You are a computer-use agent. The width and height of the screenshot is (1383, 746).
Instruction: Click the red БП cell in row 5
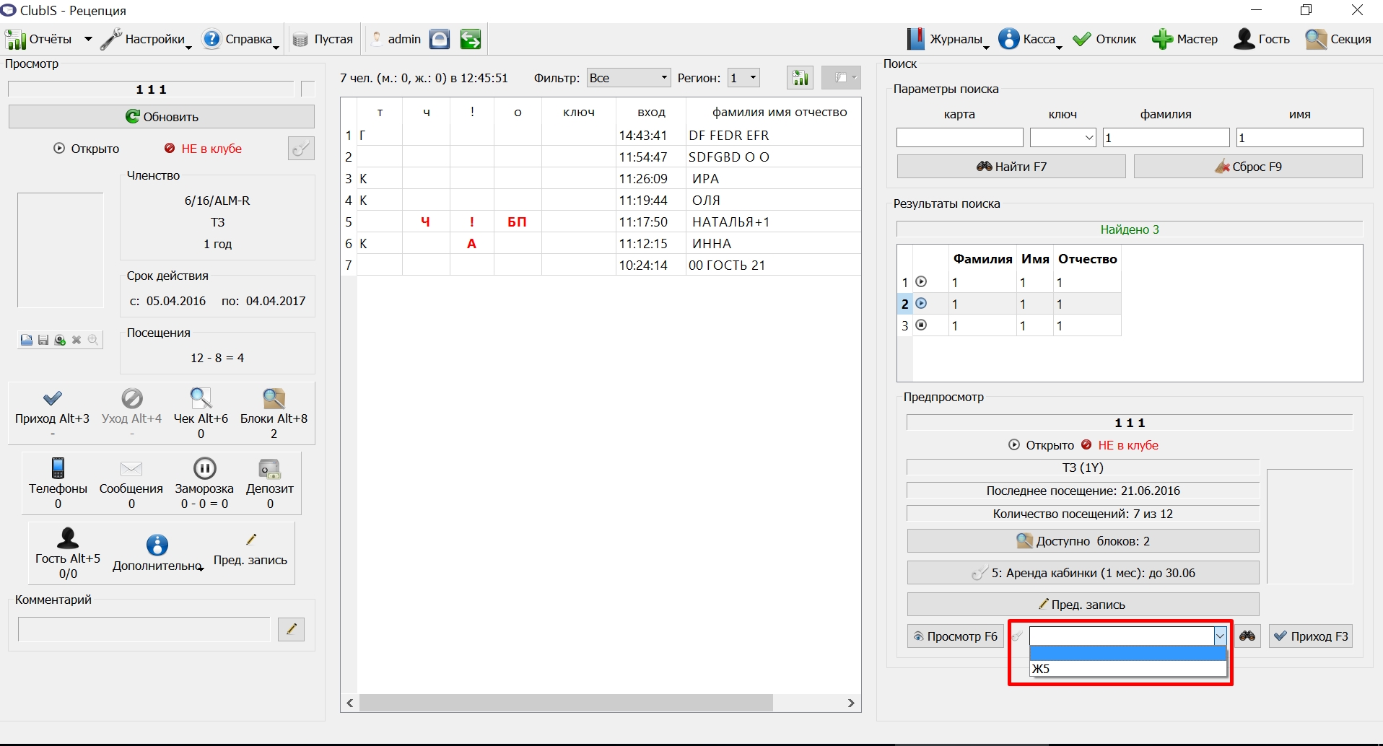tap(518, 222)
